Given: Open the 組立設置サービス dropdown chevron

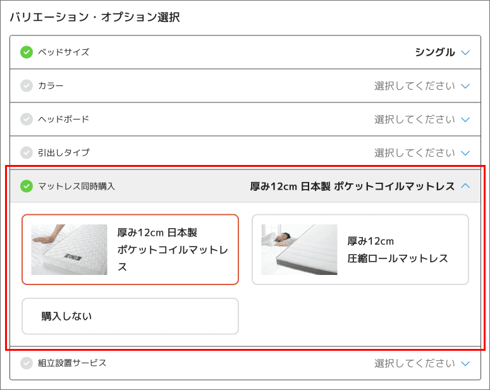Looking at the screenshot, I should click(x=466, y=363).
